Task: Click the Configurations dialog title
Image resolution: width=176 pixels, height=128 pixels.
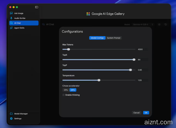Action: 72,31
